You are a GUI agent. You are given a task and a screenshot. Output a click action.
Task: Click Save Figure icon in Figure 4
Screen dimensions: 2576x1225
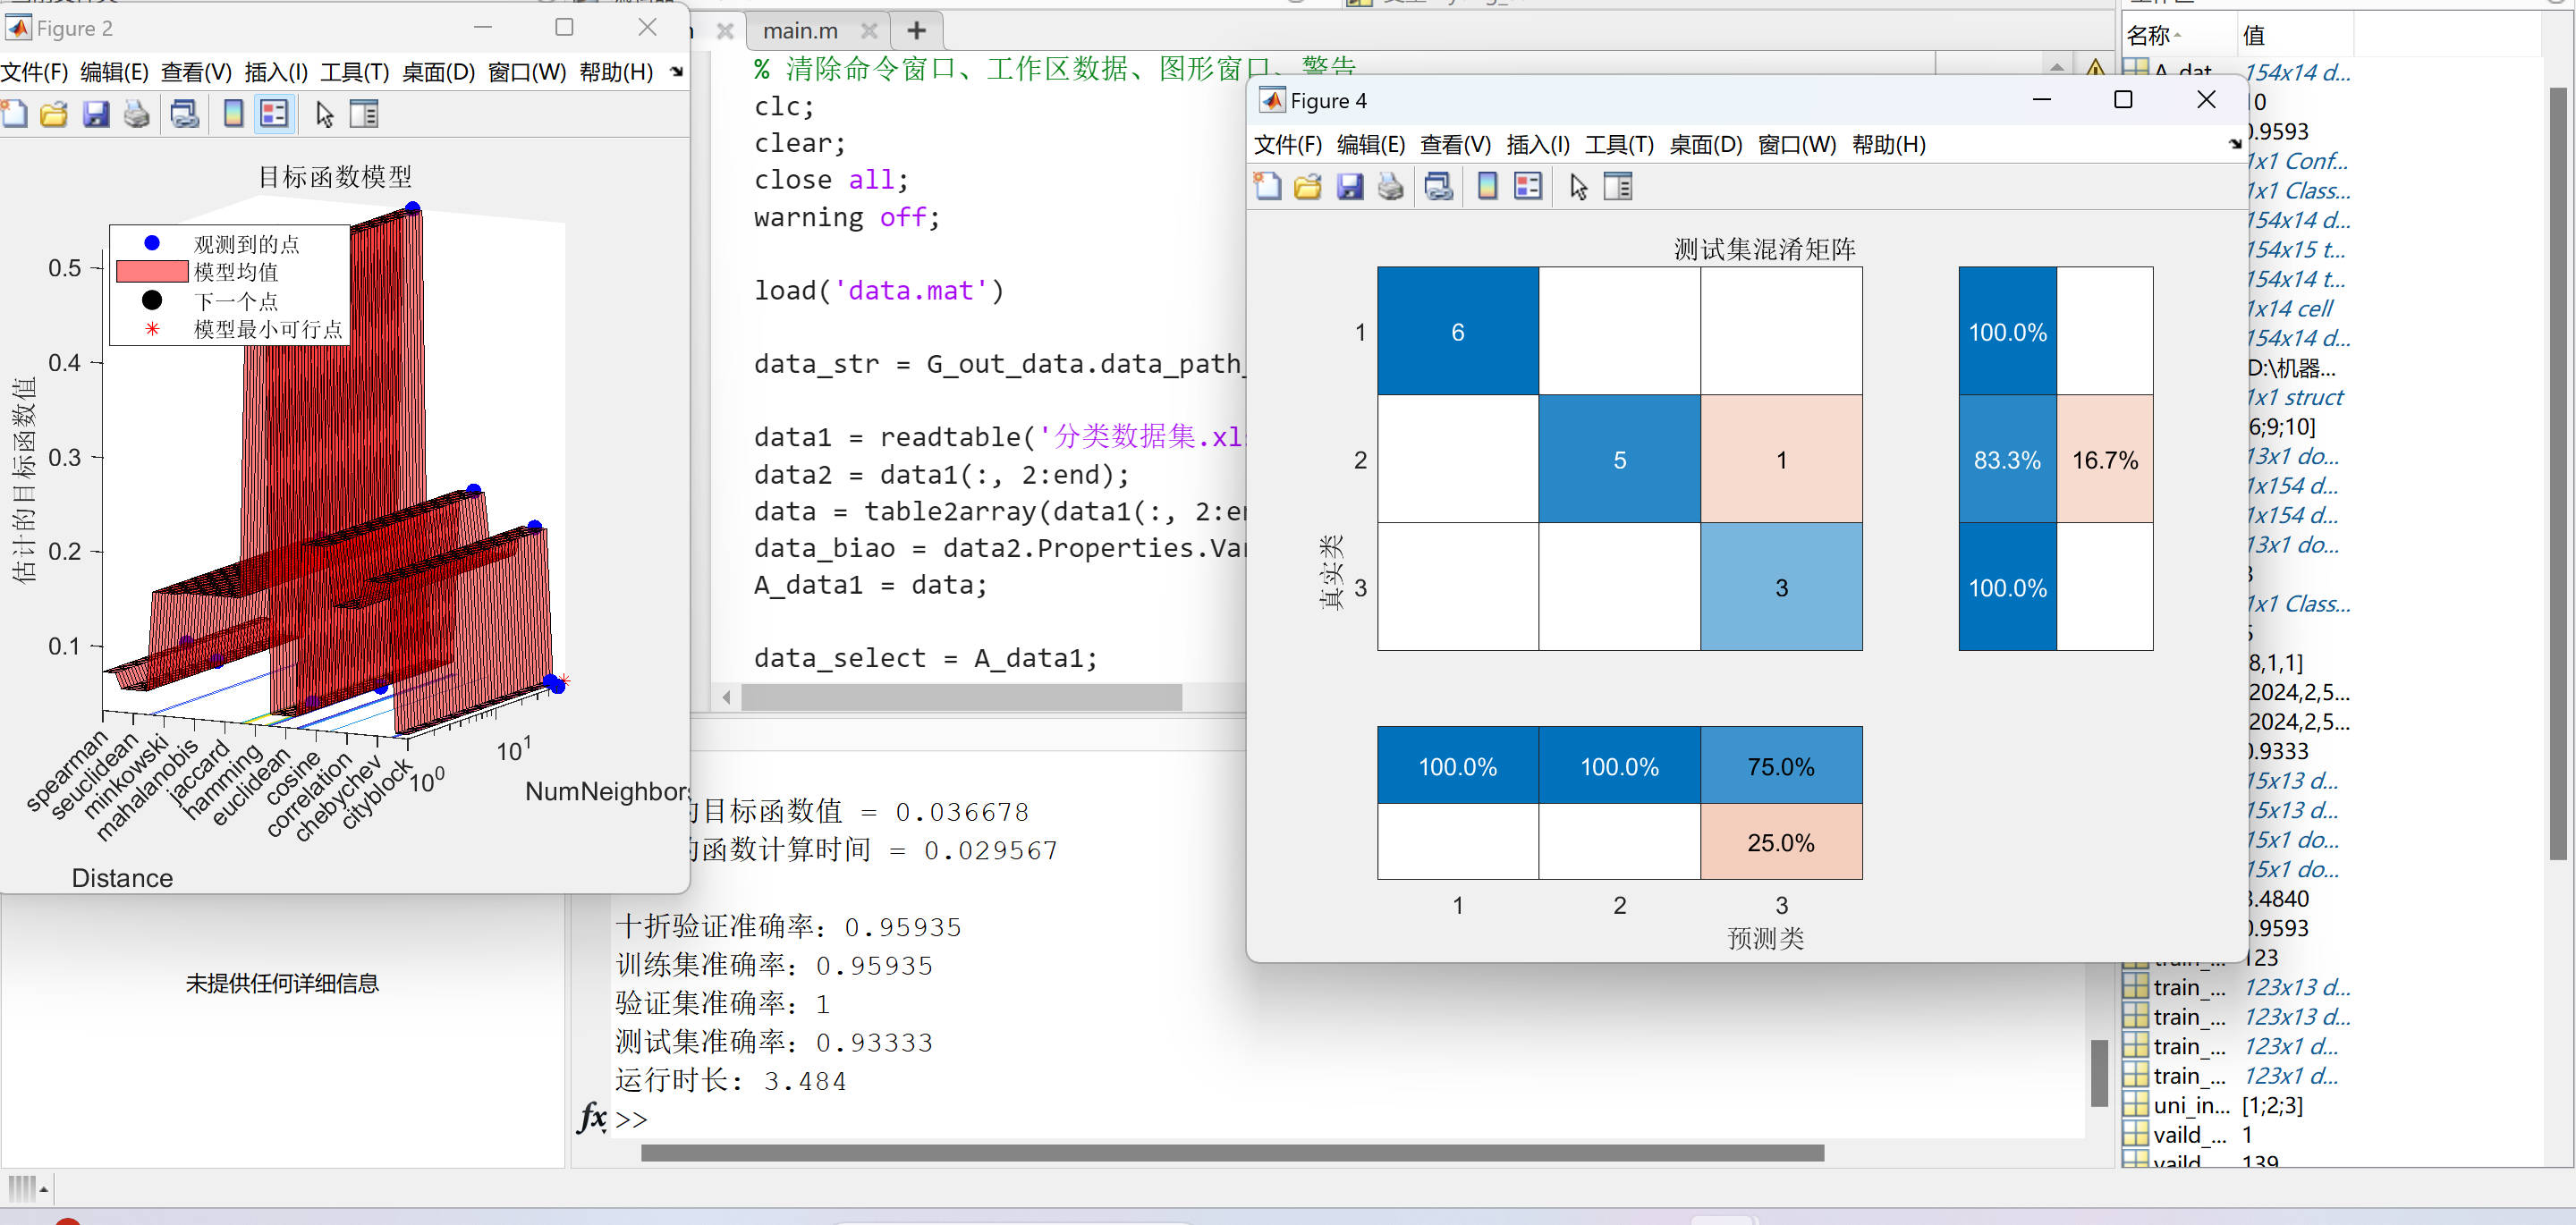(1349, 187)
